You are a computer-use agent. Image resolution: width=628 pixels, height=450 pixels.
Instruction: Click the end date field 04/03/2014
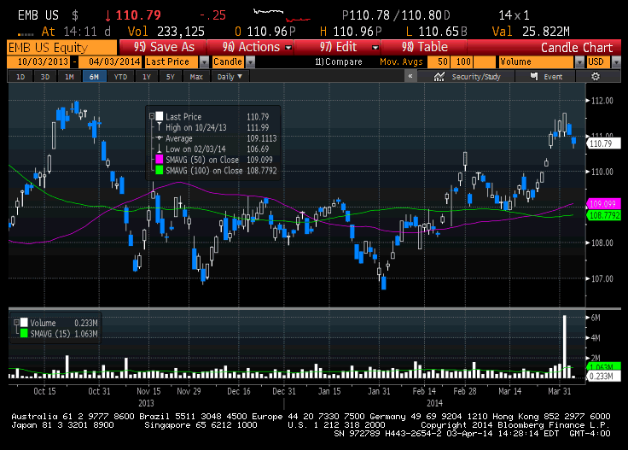[110, 61]
